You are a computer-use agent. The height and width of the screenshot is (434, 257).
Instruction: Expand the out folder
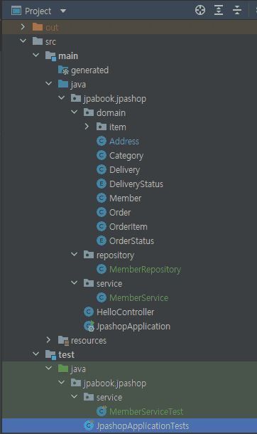pos(23,27)
